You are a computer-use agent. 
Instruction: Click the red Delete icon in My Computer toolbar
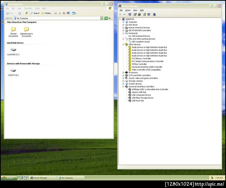[64, 13]
